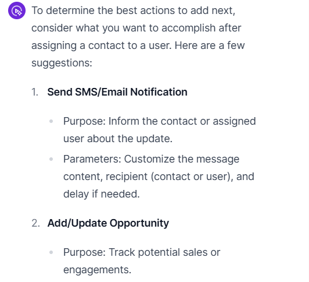The height and width of the screenshot is (282, 309).
Task: Click bullet dot before 'Parameters: Customize the message'
Action: click(x=51, y=159)
